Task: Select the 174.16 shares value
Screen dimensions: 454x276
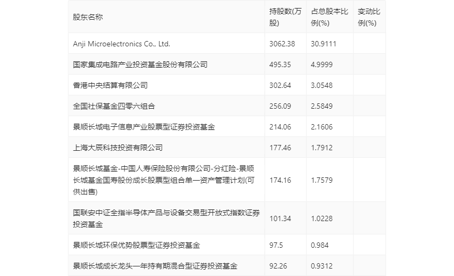Action: coord(280,181)
